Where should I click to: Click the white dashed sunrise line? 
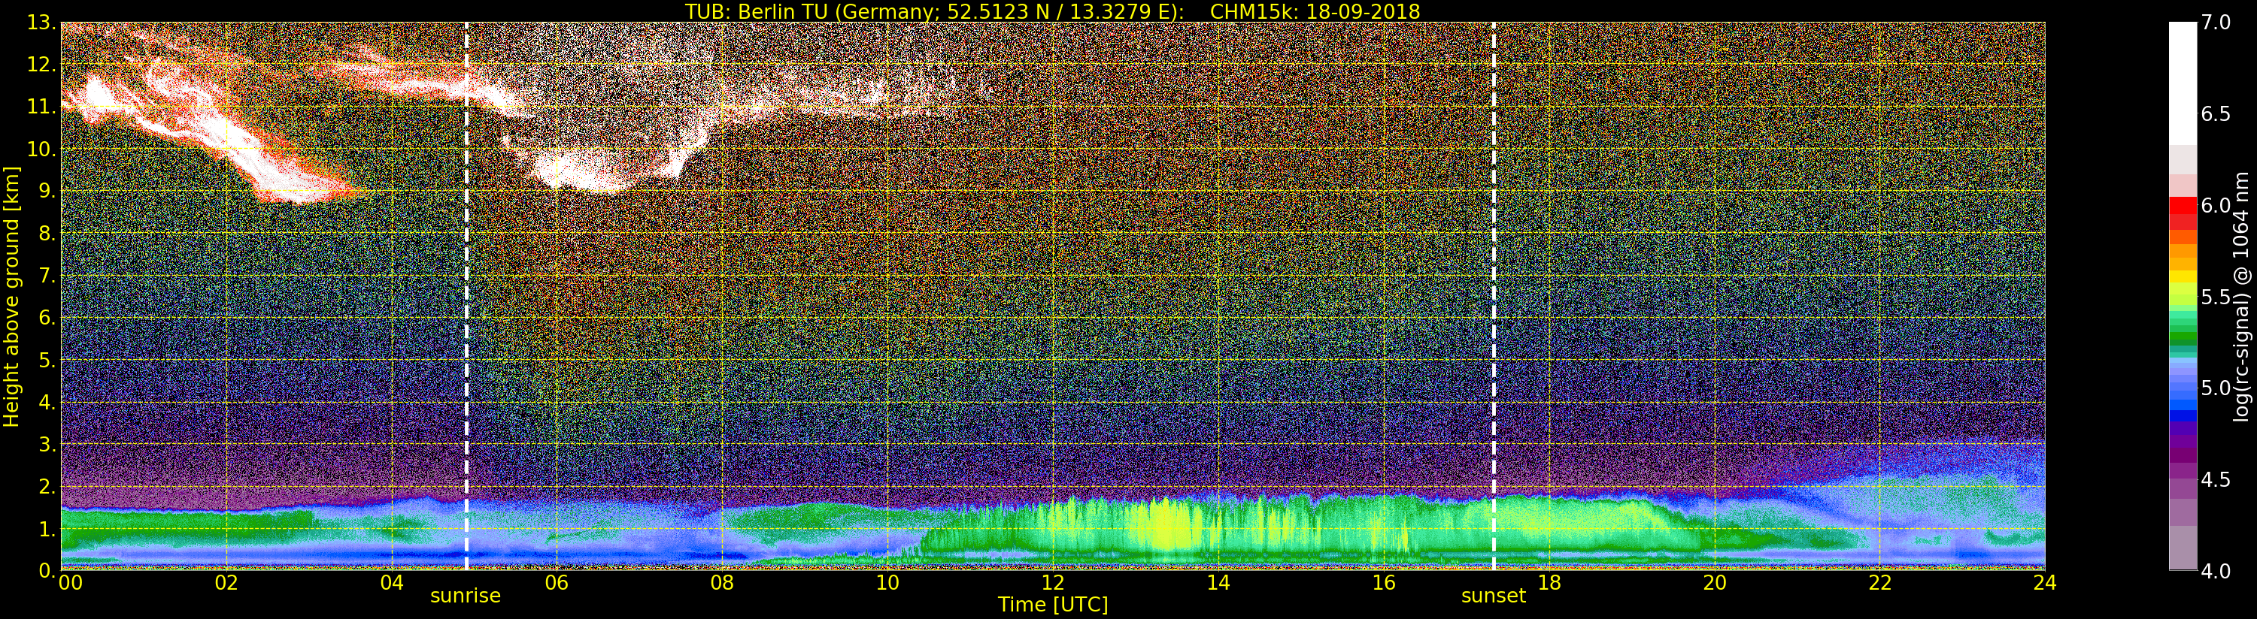coord(466,296)
